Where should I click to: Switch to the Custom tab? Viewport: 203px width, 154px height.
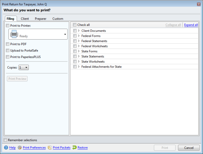click(x=58, y=19)
